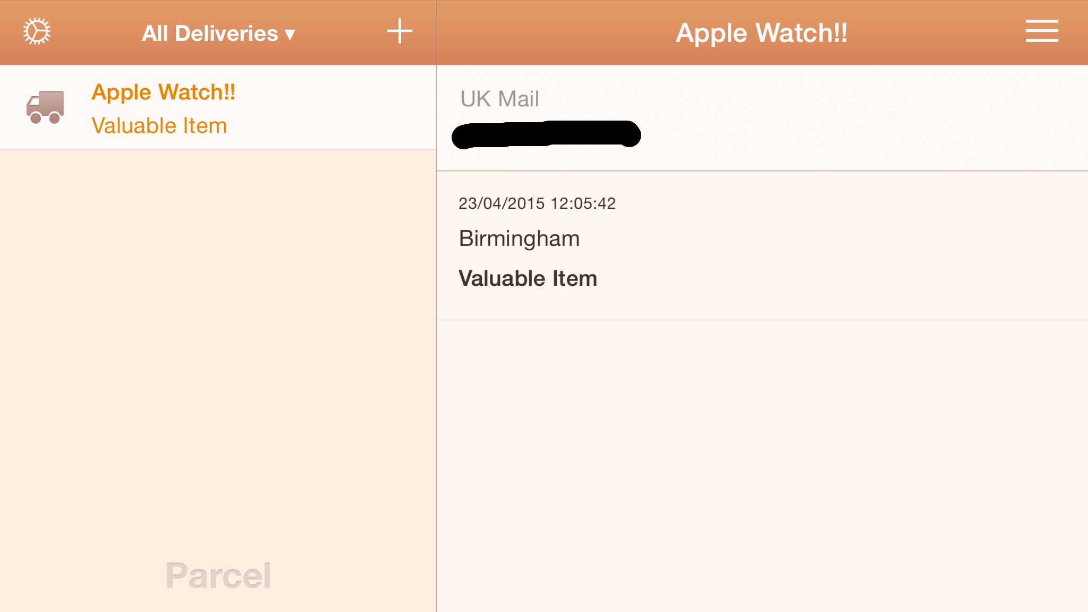Image resolution: width=1088 pixels, height=612 pixels.
Task: Click the dropdown arrow beside All Deliveries
Action: (x=290, y=35)
